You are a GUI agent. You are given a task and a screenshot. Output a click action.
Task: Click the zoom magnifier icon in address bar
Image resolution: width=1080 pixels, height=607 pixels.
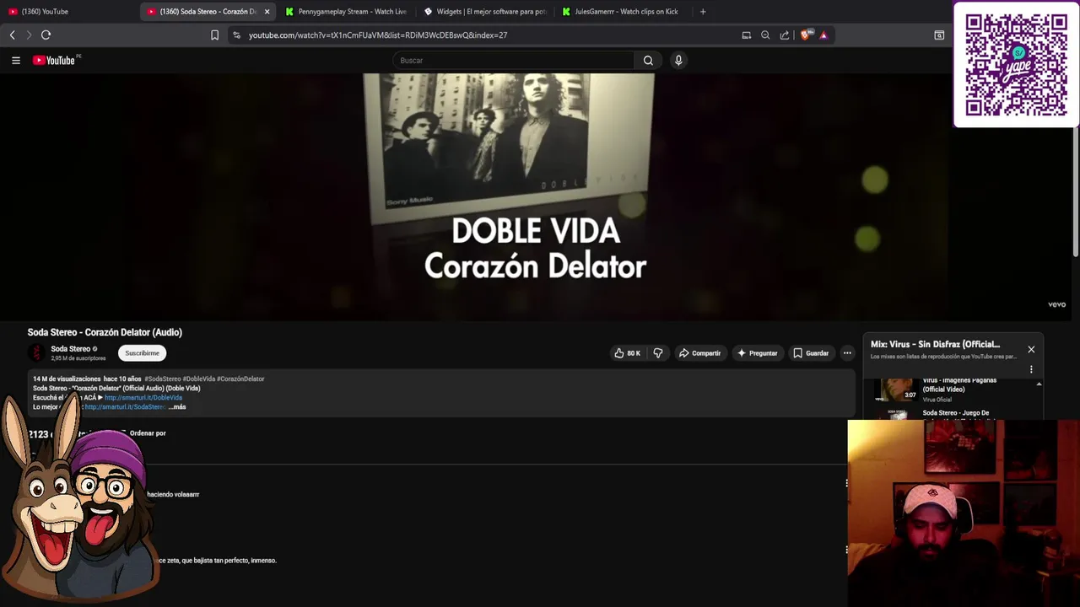click(765, 35)
